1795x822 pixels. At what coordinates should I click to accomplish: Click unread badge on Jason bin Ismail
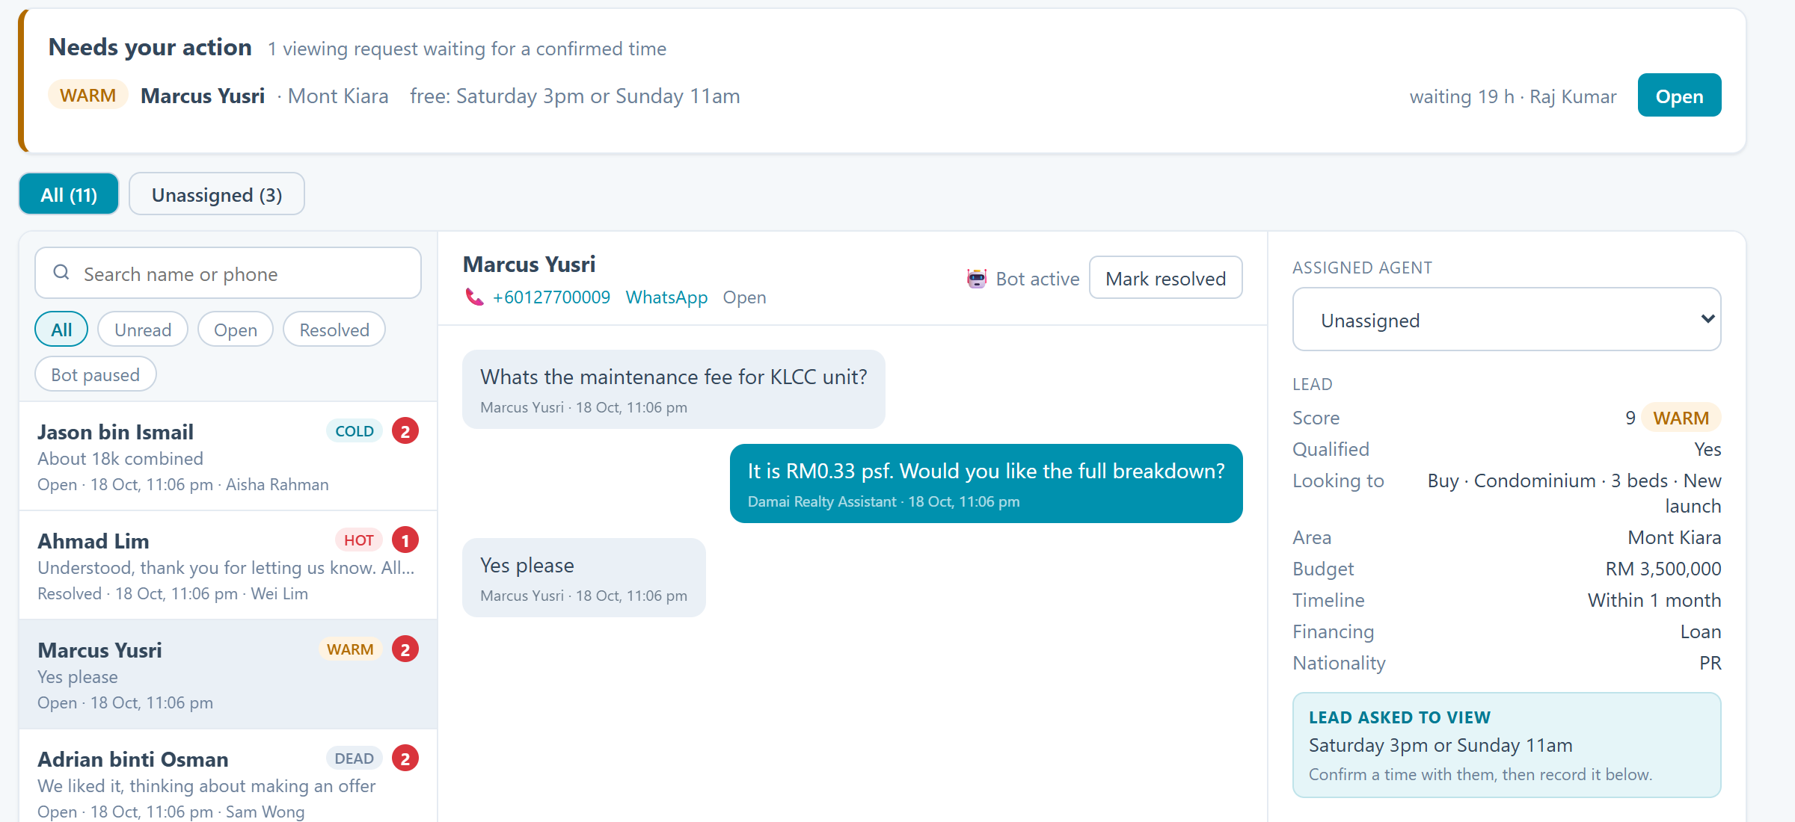tap(405, 431)
